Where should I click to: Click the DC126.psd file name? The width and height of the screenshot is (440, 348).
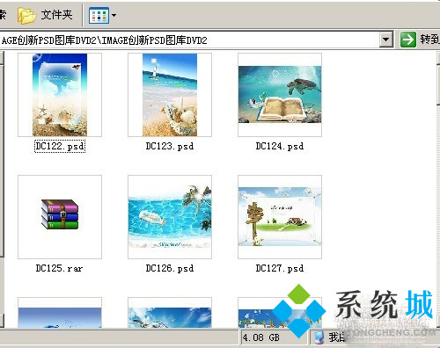170,268
